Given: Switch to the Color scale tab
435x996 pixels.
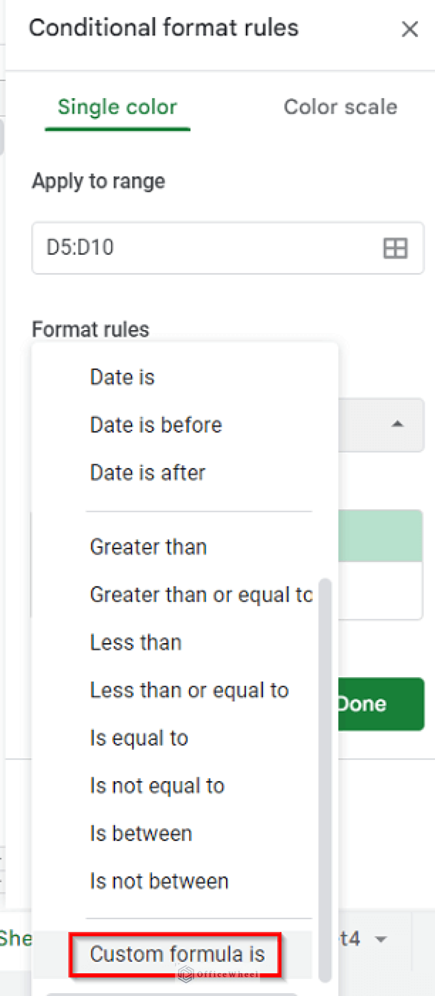Looking at the screenshot, I should tap(340, 107).
